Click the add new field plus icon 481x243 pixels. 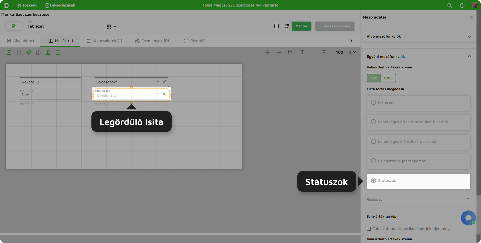pos(9,53)
